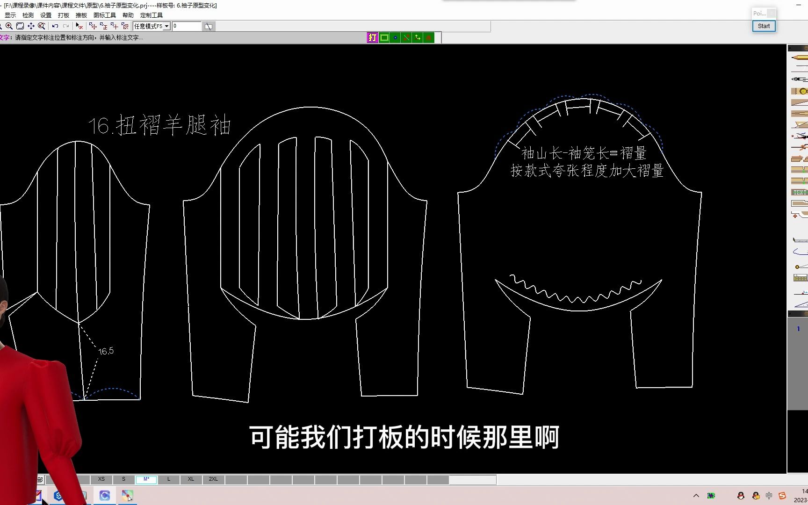
Task: Show hidden system tray icons
Action: pos(696,496)
